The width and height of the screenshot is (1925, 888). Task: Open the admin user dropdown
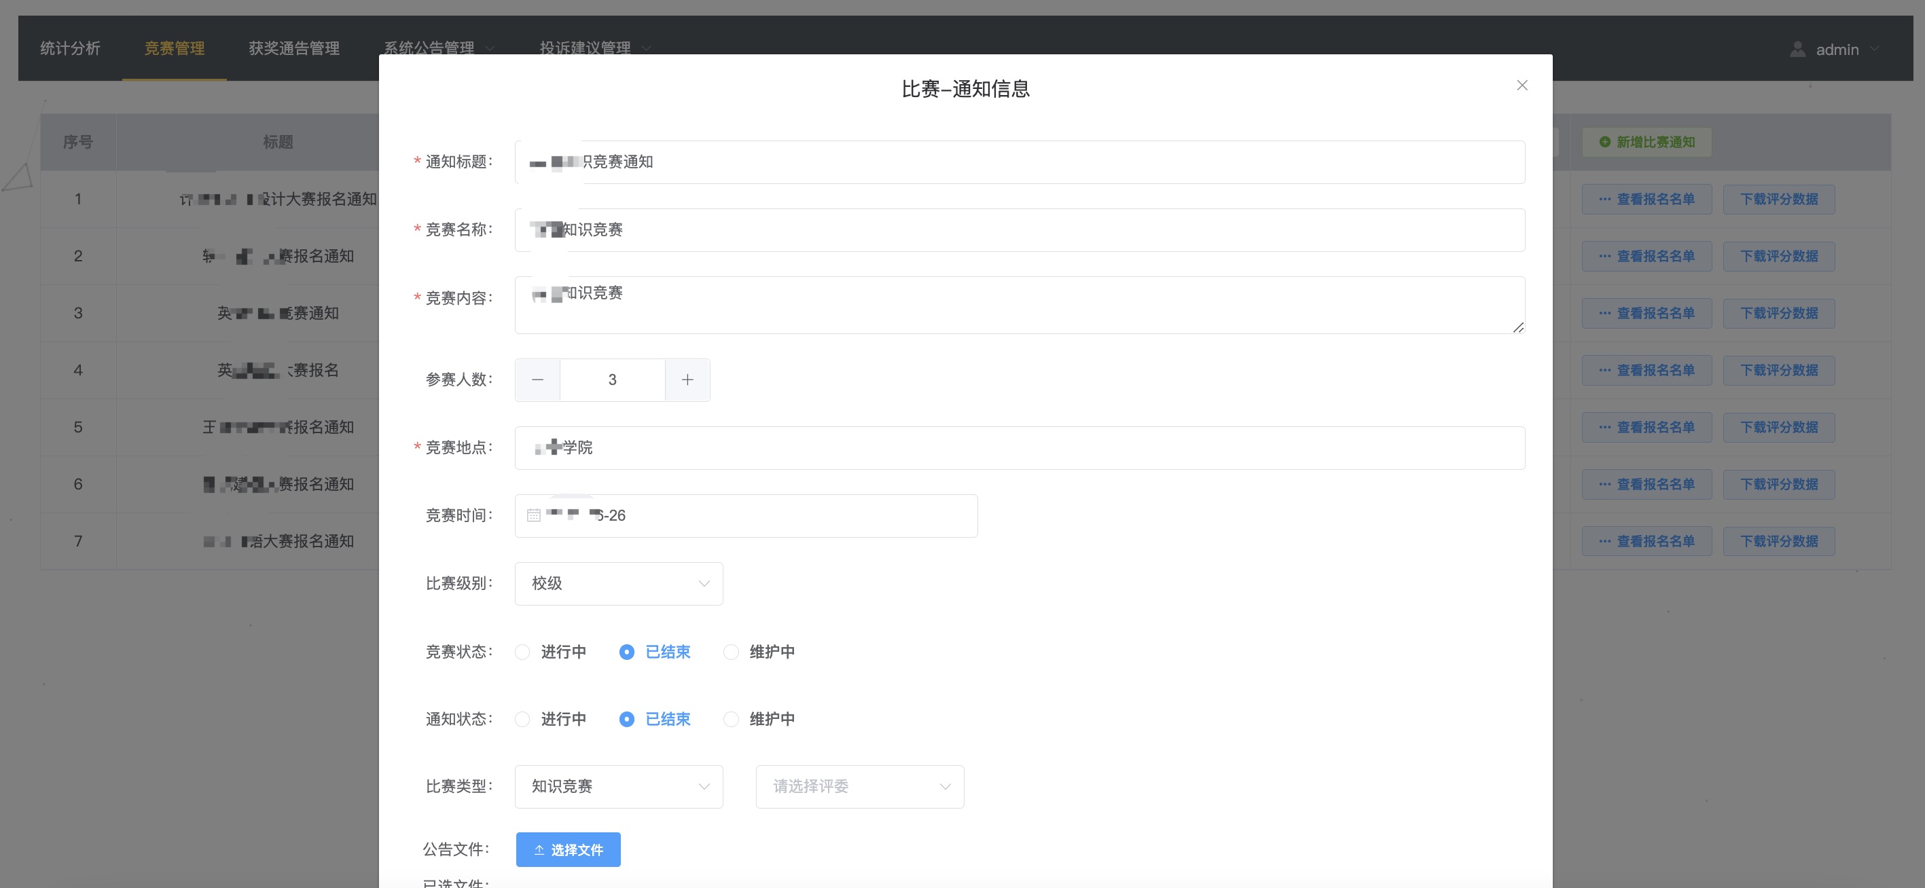click(x=1834, y=50)
